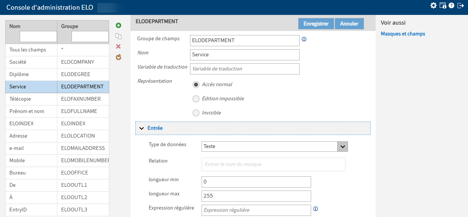Click info icon next to Groupe de champs
The width and height of the screenshot is (468, 217).
pos(304,39)
